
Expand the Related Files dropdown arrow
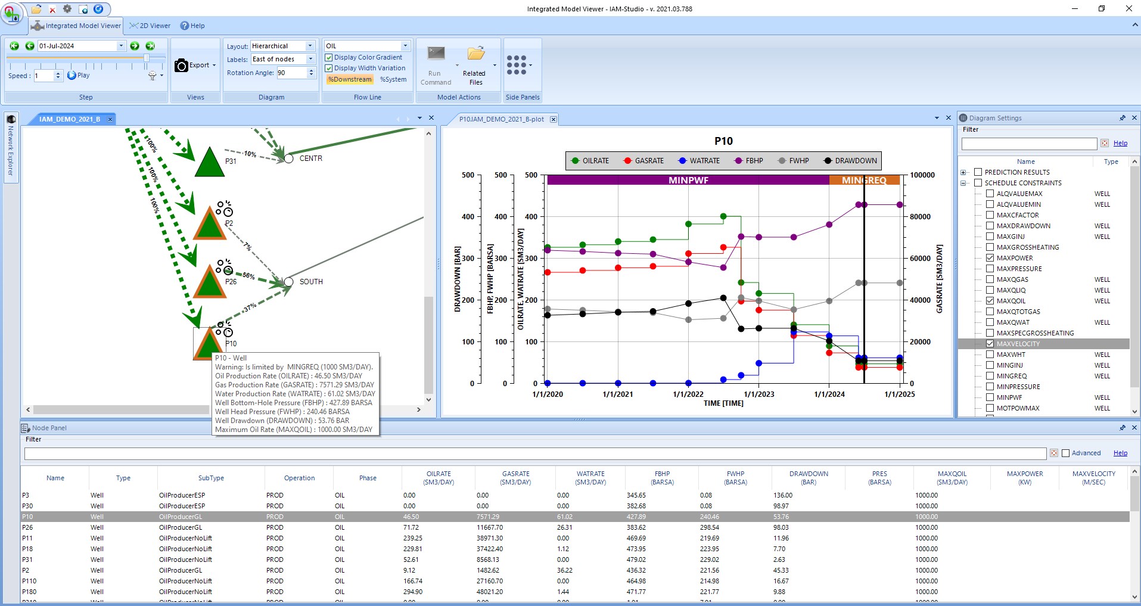coord(495,66)
